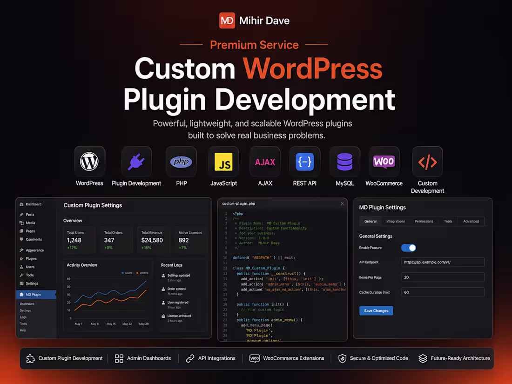Click the Save Changes button
Image resolution: width=512 pixels, height=384 pixels.
pos(376,311)
